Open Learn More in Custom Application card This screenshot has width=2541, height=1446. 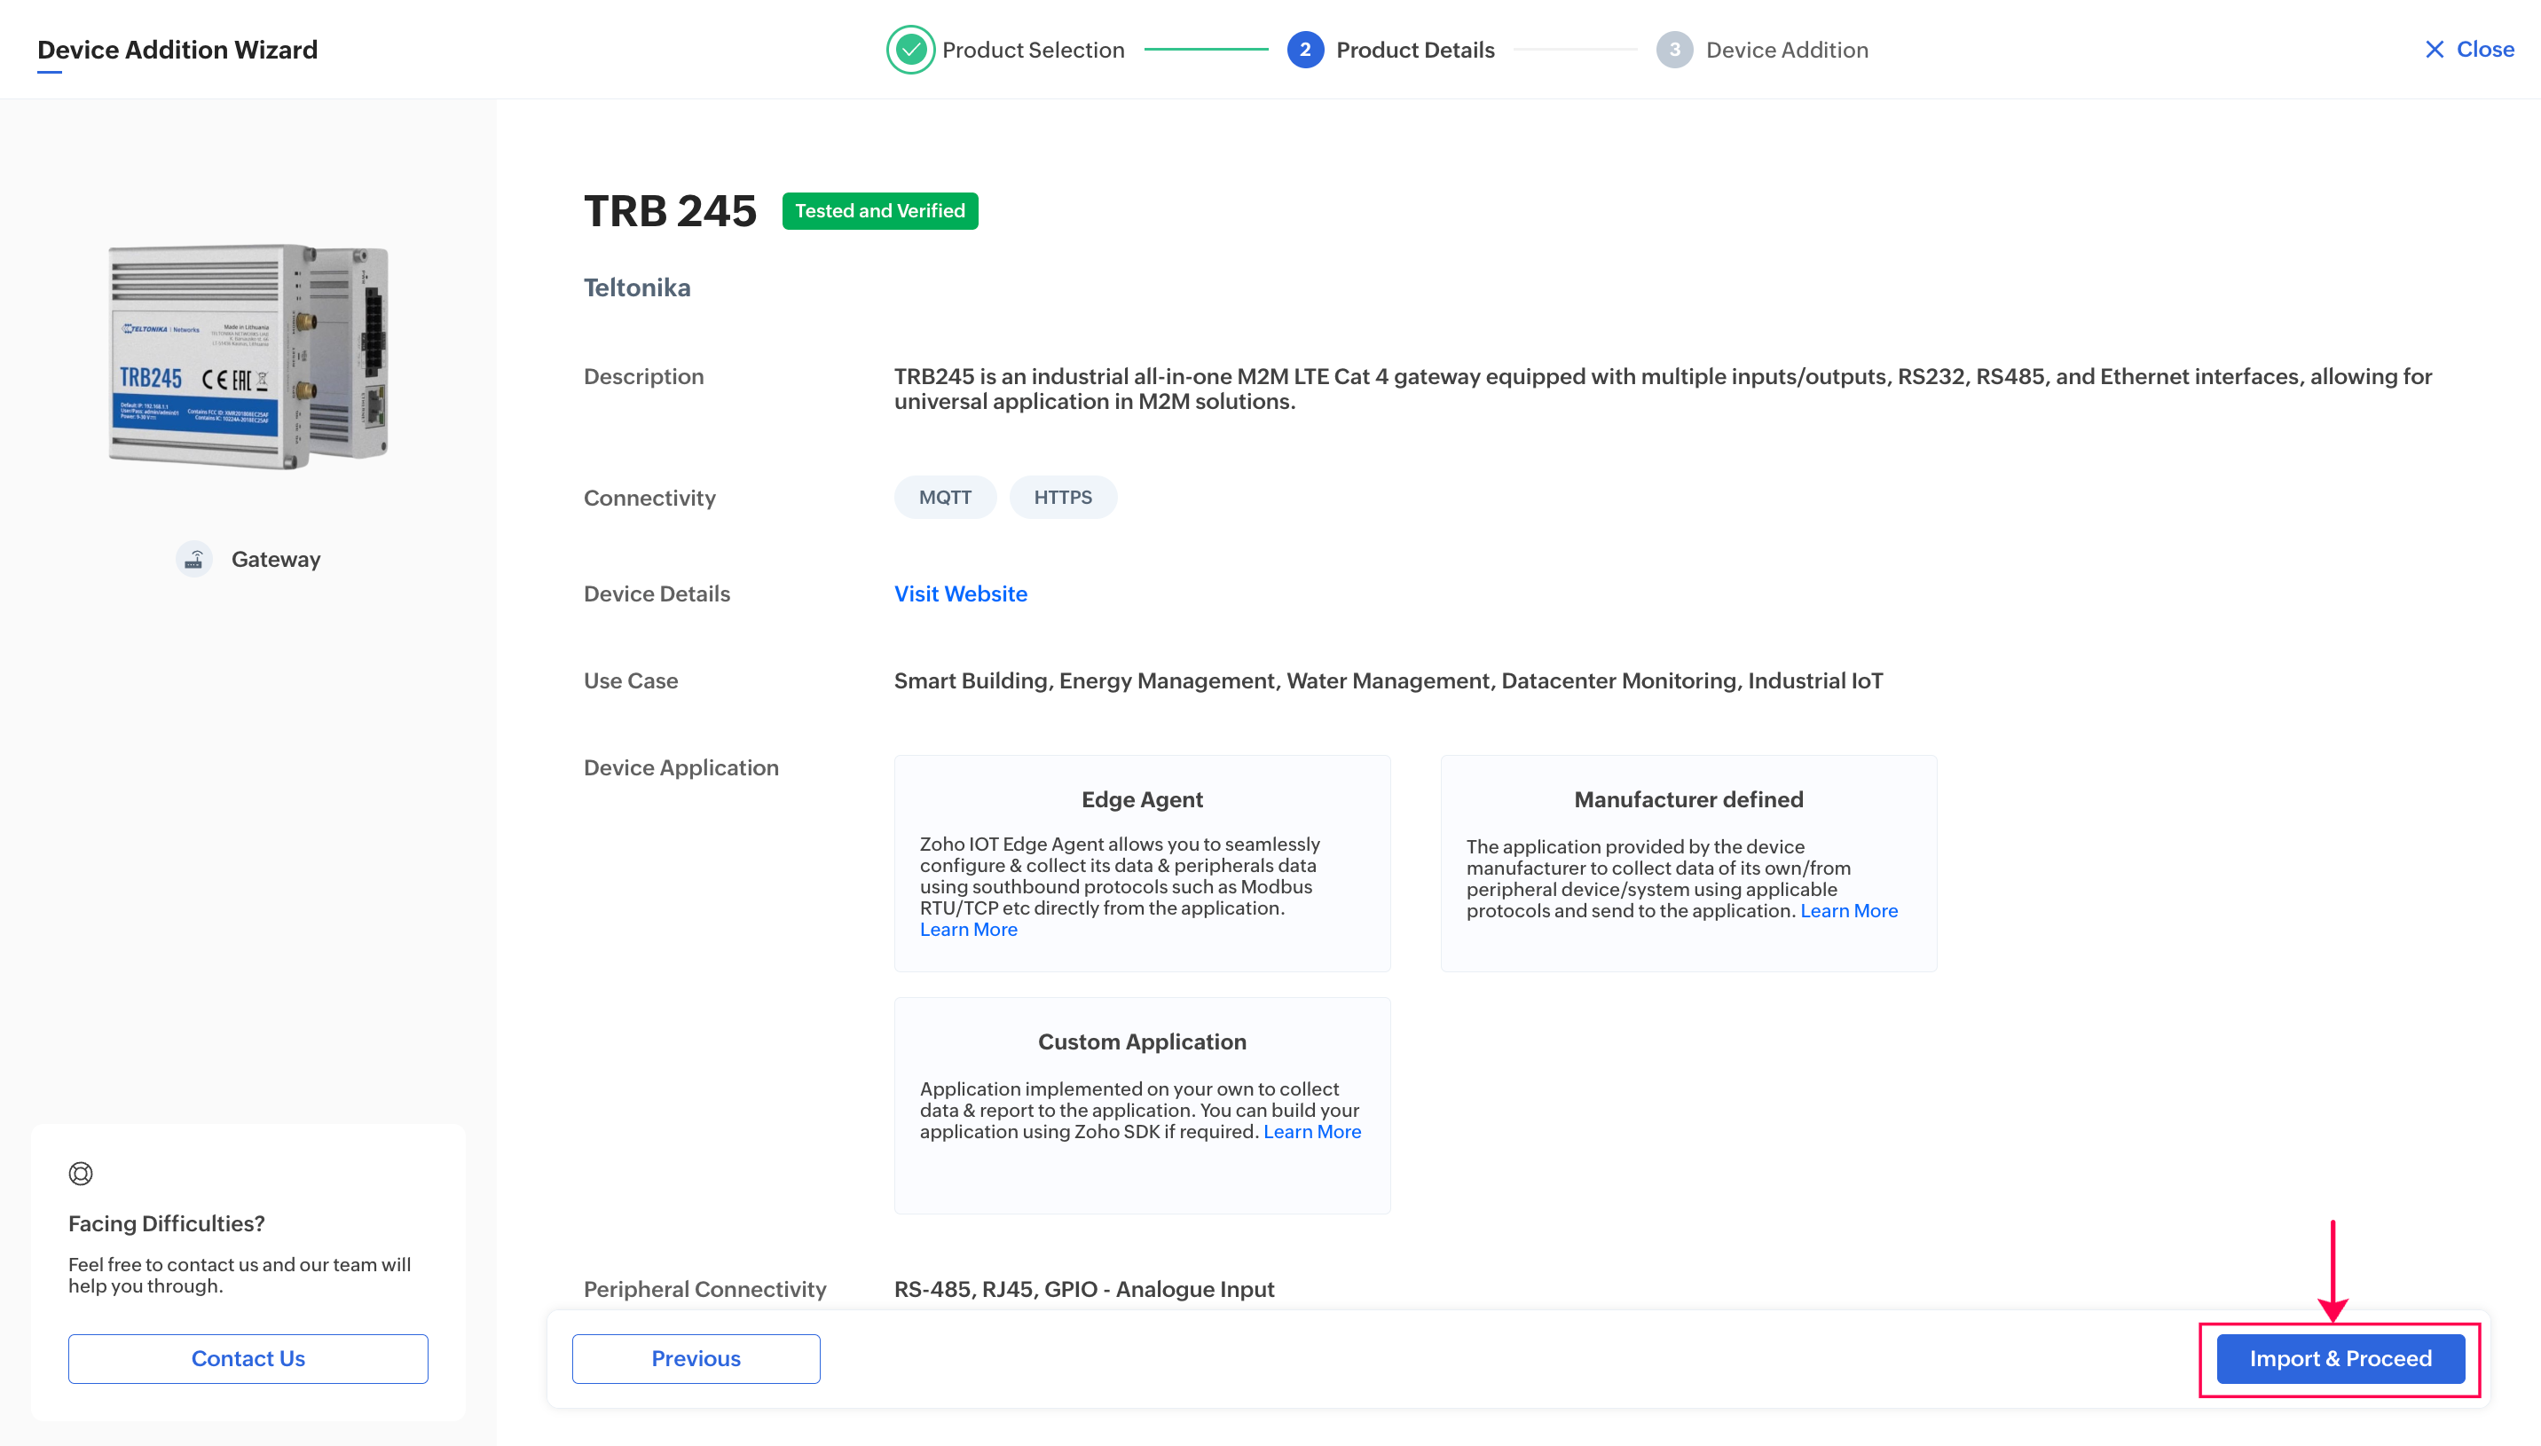point(1311,1132)
